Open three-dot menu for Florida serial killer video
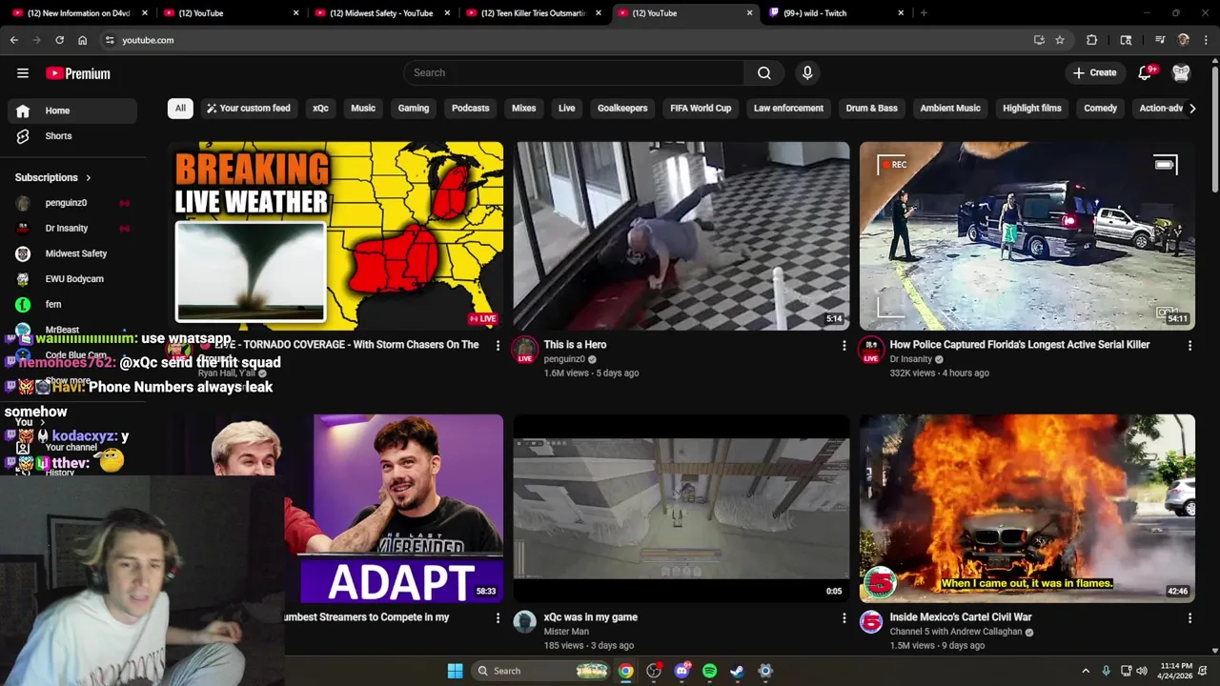This screenshot has width=1220, height=686. coord(1189,345)
